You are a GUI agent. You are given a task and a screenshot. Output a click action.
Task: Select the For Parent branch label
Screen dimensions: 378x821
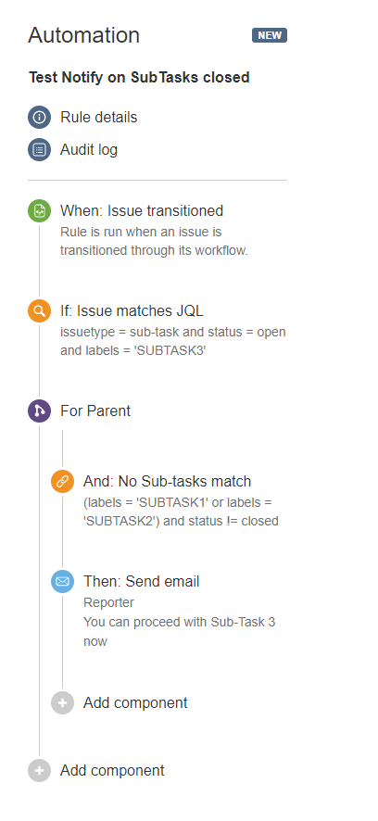(x=95, y=411)
